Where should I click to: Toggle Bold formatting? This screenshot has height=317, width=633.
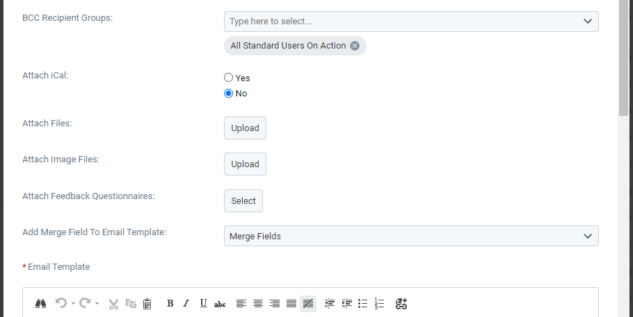tap(170, 303)
